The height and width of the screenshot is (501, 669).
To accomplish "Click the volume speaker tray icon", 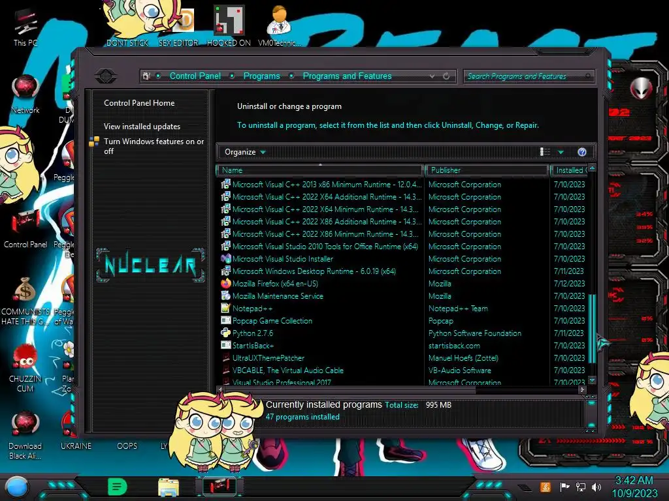I will pos(596,487).
